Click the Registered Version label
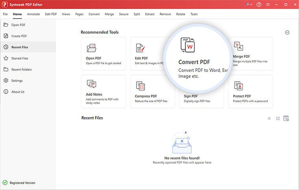The height and width of the screenshot is (190, 299). (22, 183)
